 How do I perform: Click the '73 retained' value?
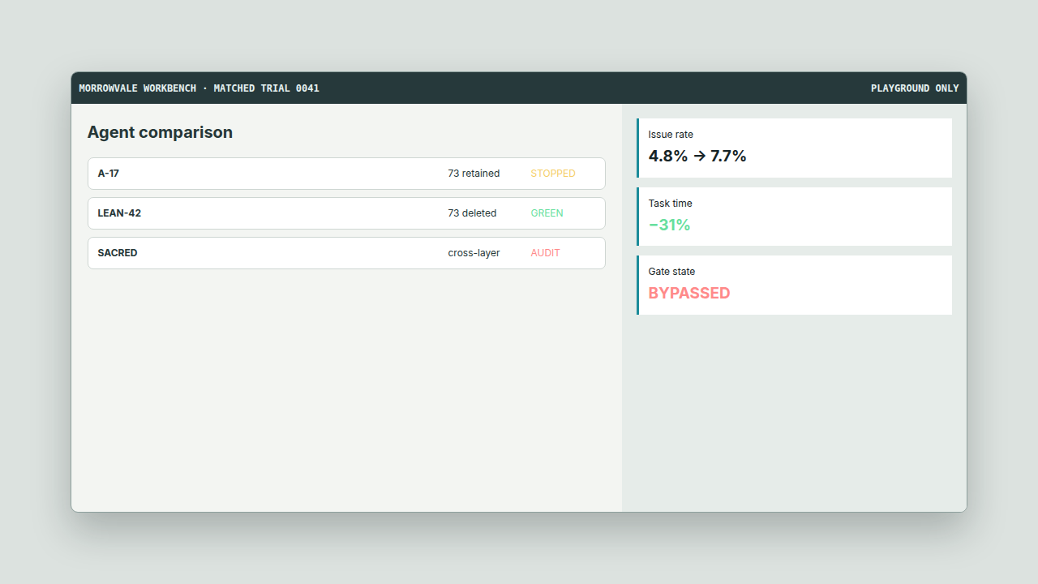pyautogui.click(x=474, y=174)
